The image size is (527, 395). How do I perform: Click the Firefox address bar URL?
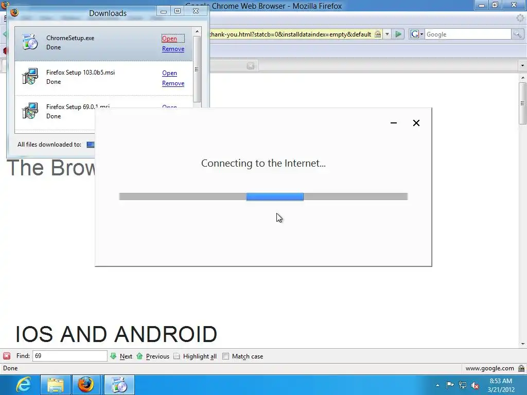(291, 34)
